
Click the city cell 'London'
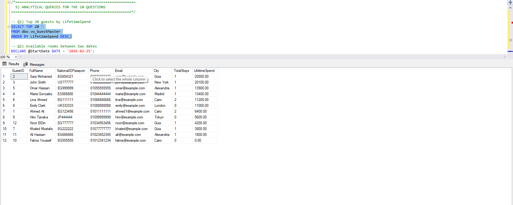pyautogui.click(x=162, y=106)
